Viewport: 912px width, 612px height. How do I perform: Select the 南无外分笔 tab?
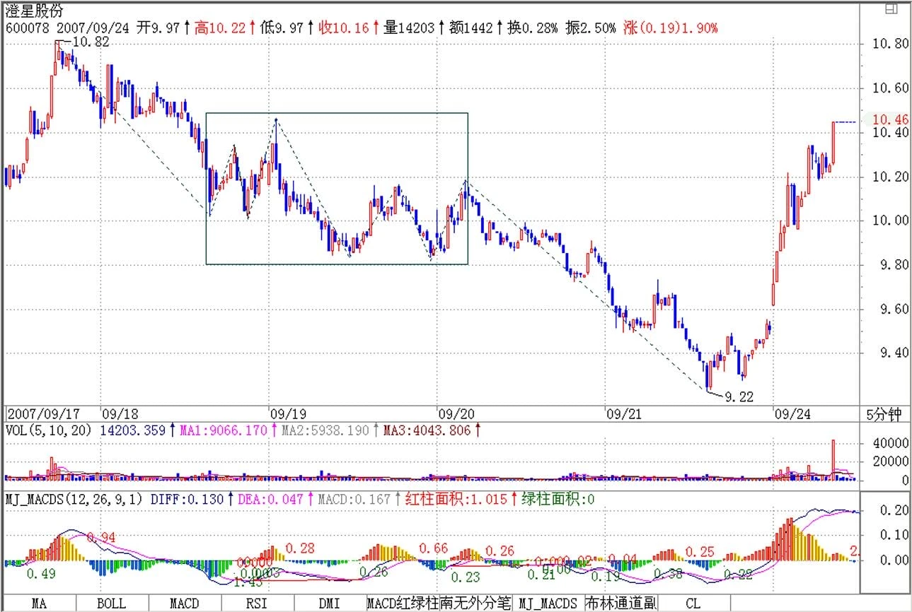(475, 604)
